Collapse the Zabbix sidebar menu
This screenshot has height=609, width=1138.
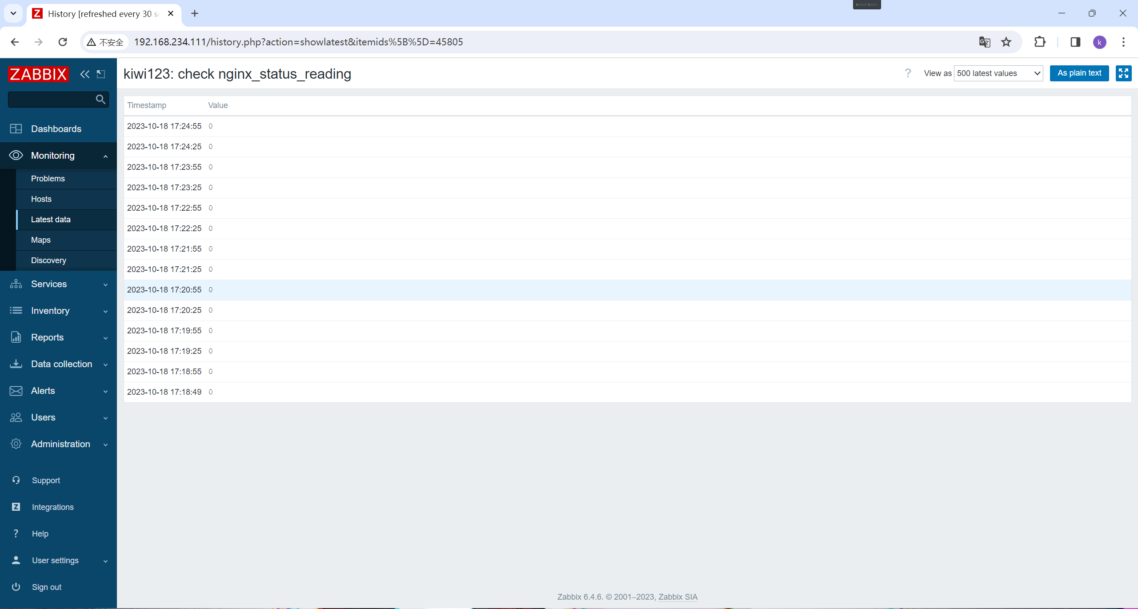(84, 74)
